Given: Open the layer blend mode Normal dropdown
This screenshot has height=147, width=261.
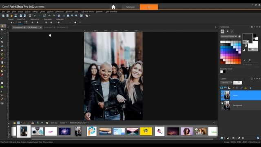Looking at the screenshot, I should (x=226, y=82).
